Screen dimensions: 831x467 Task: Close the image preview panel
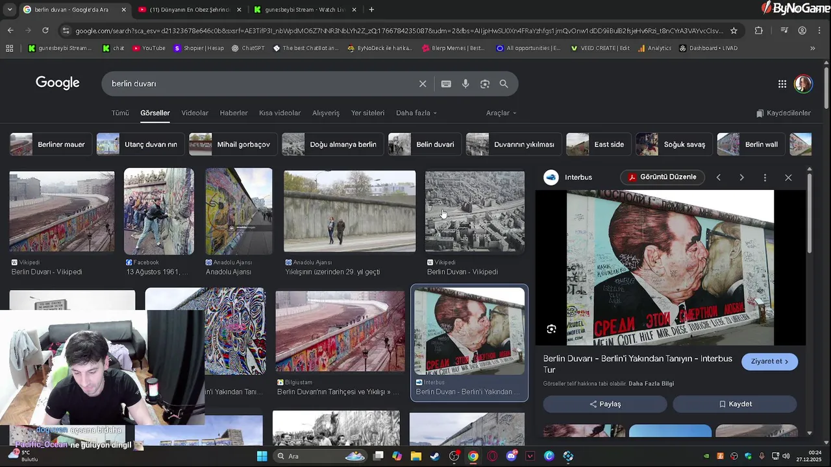click(x=788, y=177)
